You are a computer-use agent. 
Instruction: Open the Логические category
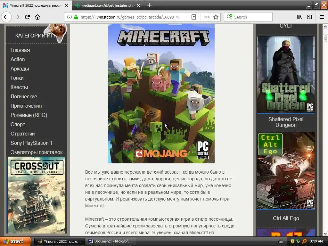tap(24, 96)
